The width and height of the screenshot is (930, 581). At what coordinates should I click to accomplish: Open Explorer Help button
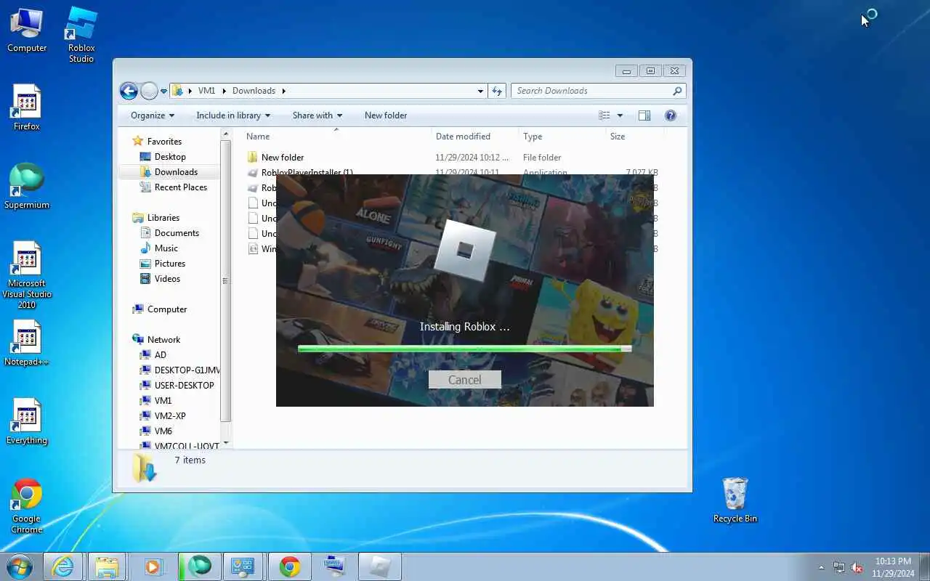pyautogui.click(x=671, y=115)
